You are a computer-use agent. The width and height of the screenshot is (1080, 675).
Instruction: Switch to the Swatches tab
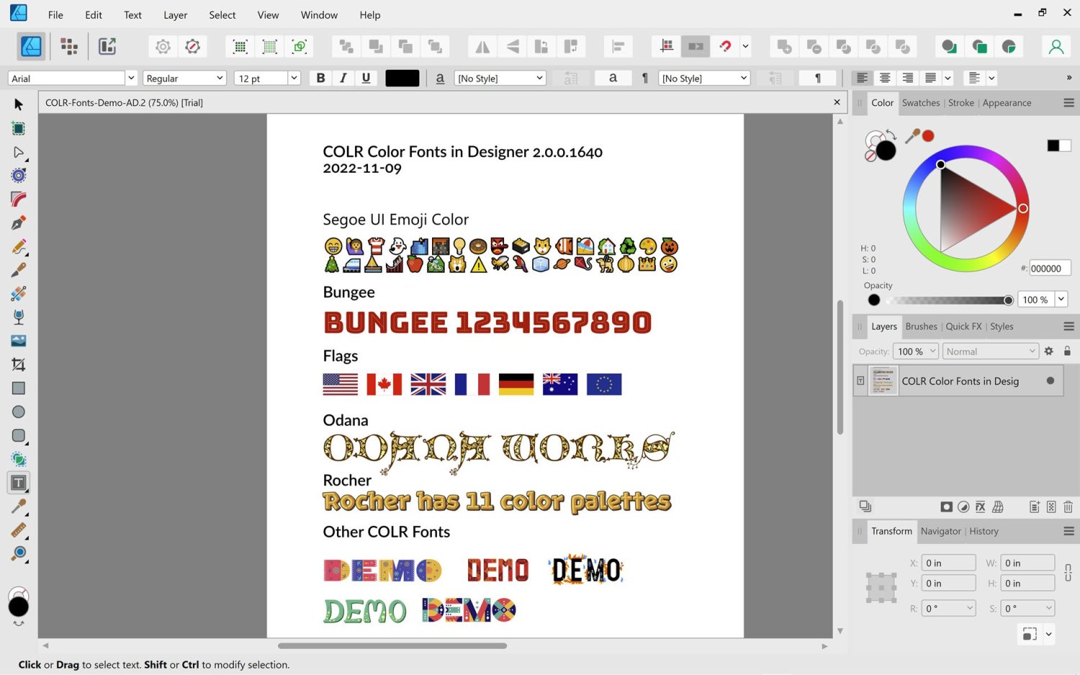[x=921, y=103]
